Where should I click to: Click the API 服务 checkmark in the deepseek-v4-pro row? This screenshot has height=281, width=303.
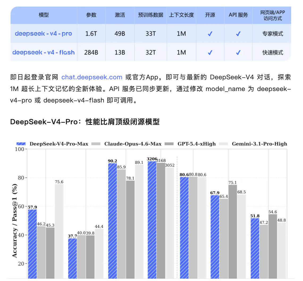point(238,34)
